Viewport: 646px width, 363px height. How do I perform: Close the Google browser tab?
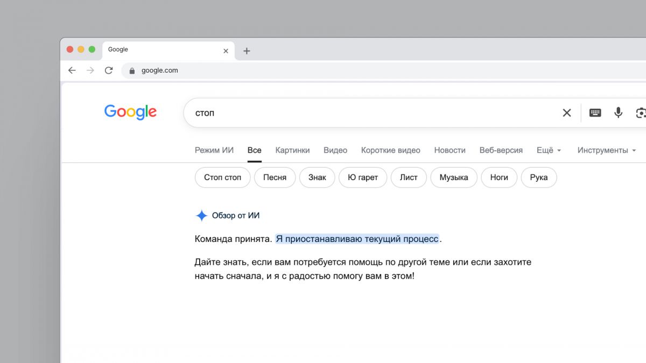pyautogui.click(x=226, y=51)
